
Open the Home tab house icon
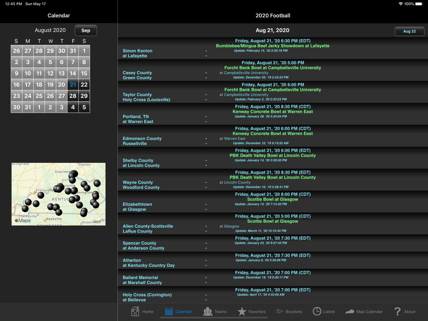[135, 311]
